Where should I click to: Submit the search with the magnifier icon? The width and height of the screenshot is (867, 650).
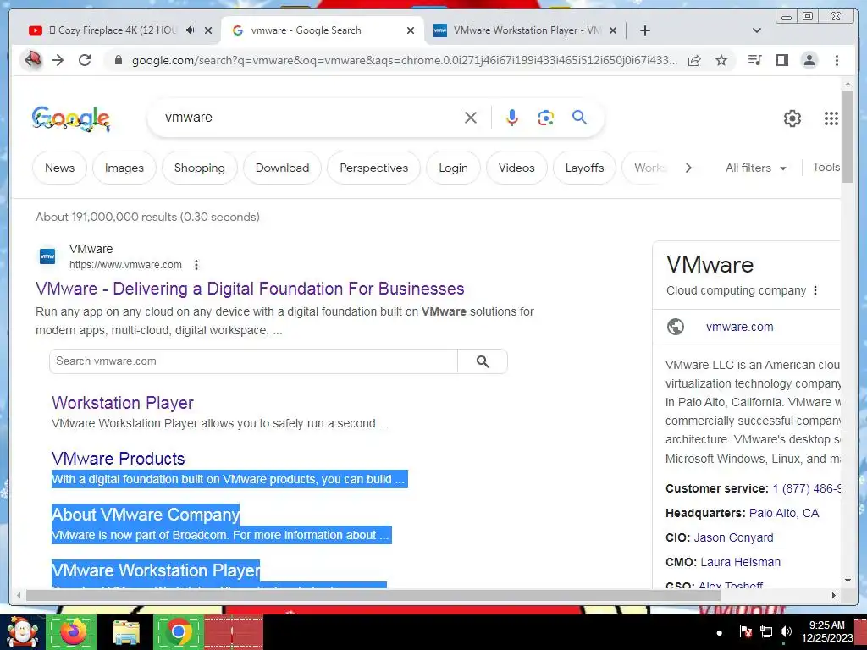[579, 117]
